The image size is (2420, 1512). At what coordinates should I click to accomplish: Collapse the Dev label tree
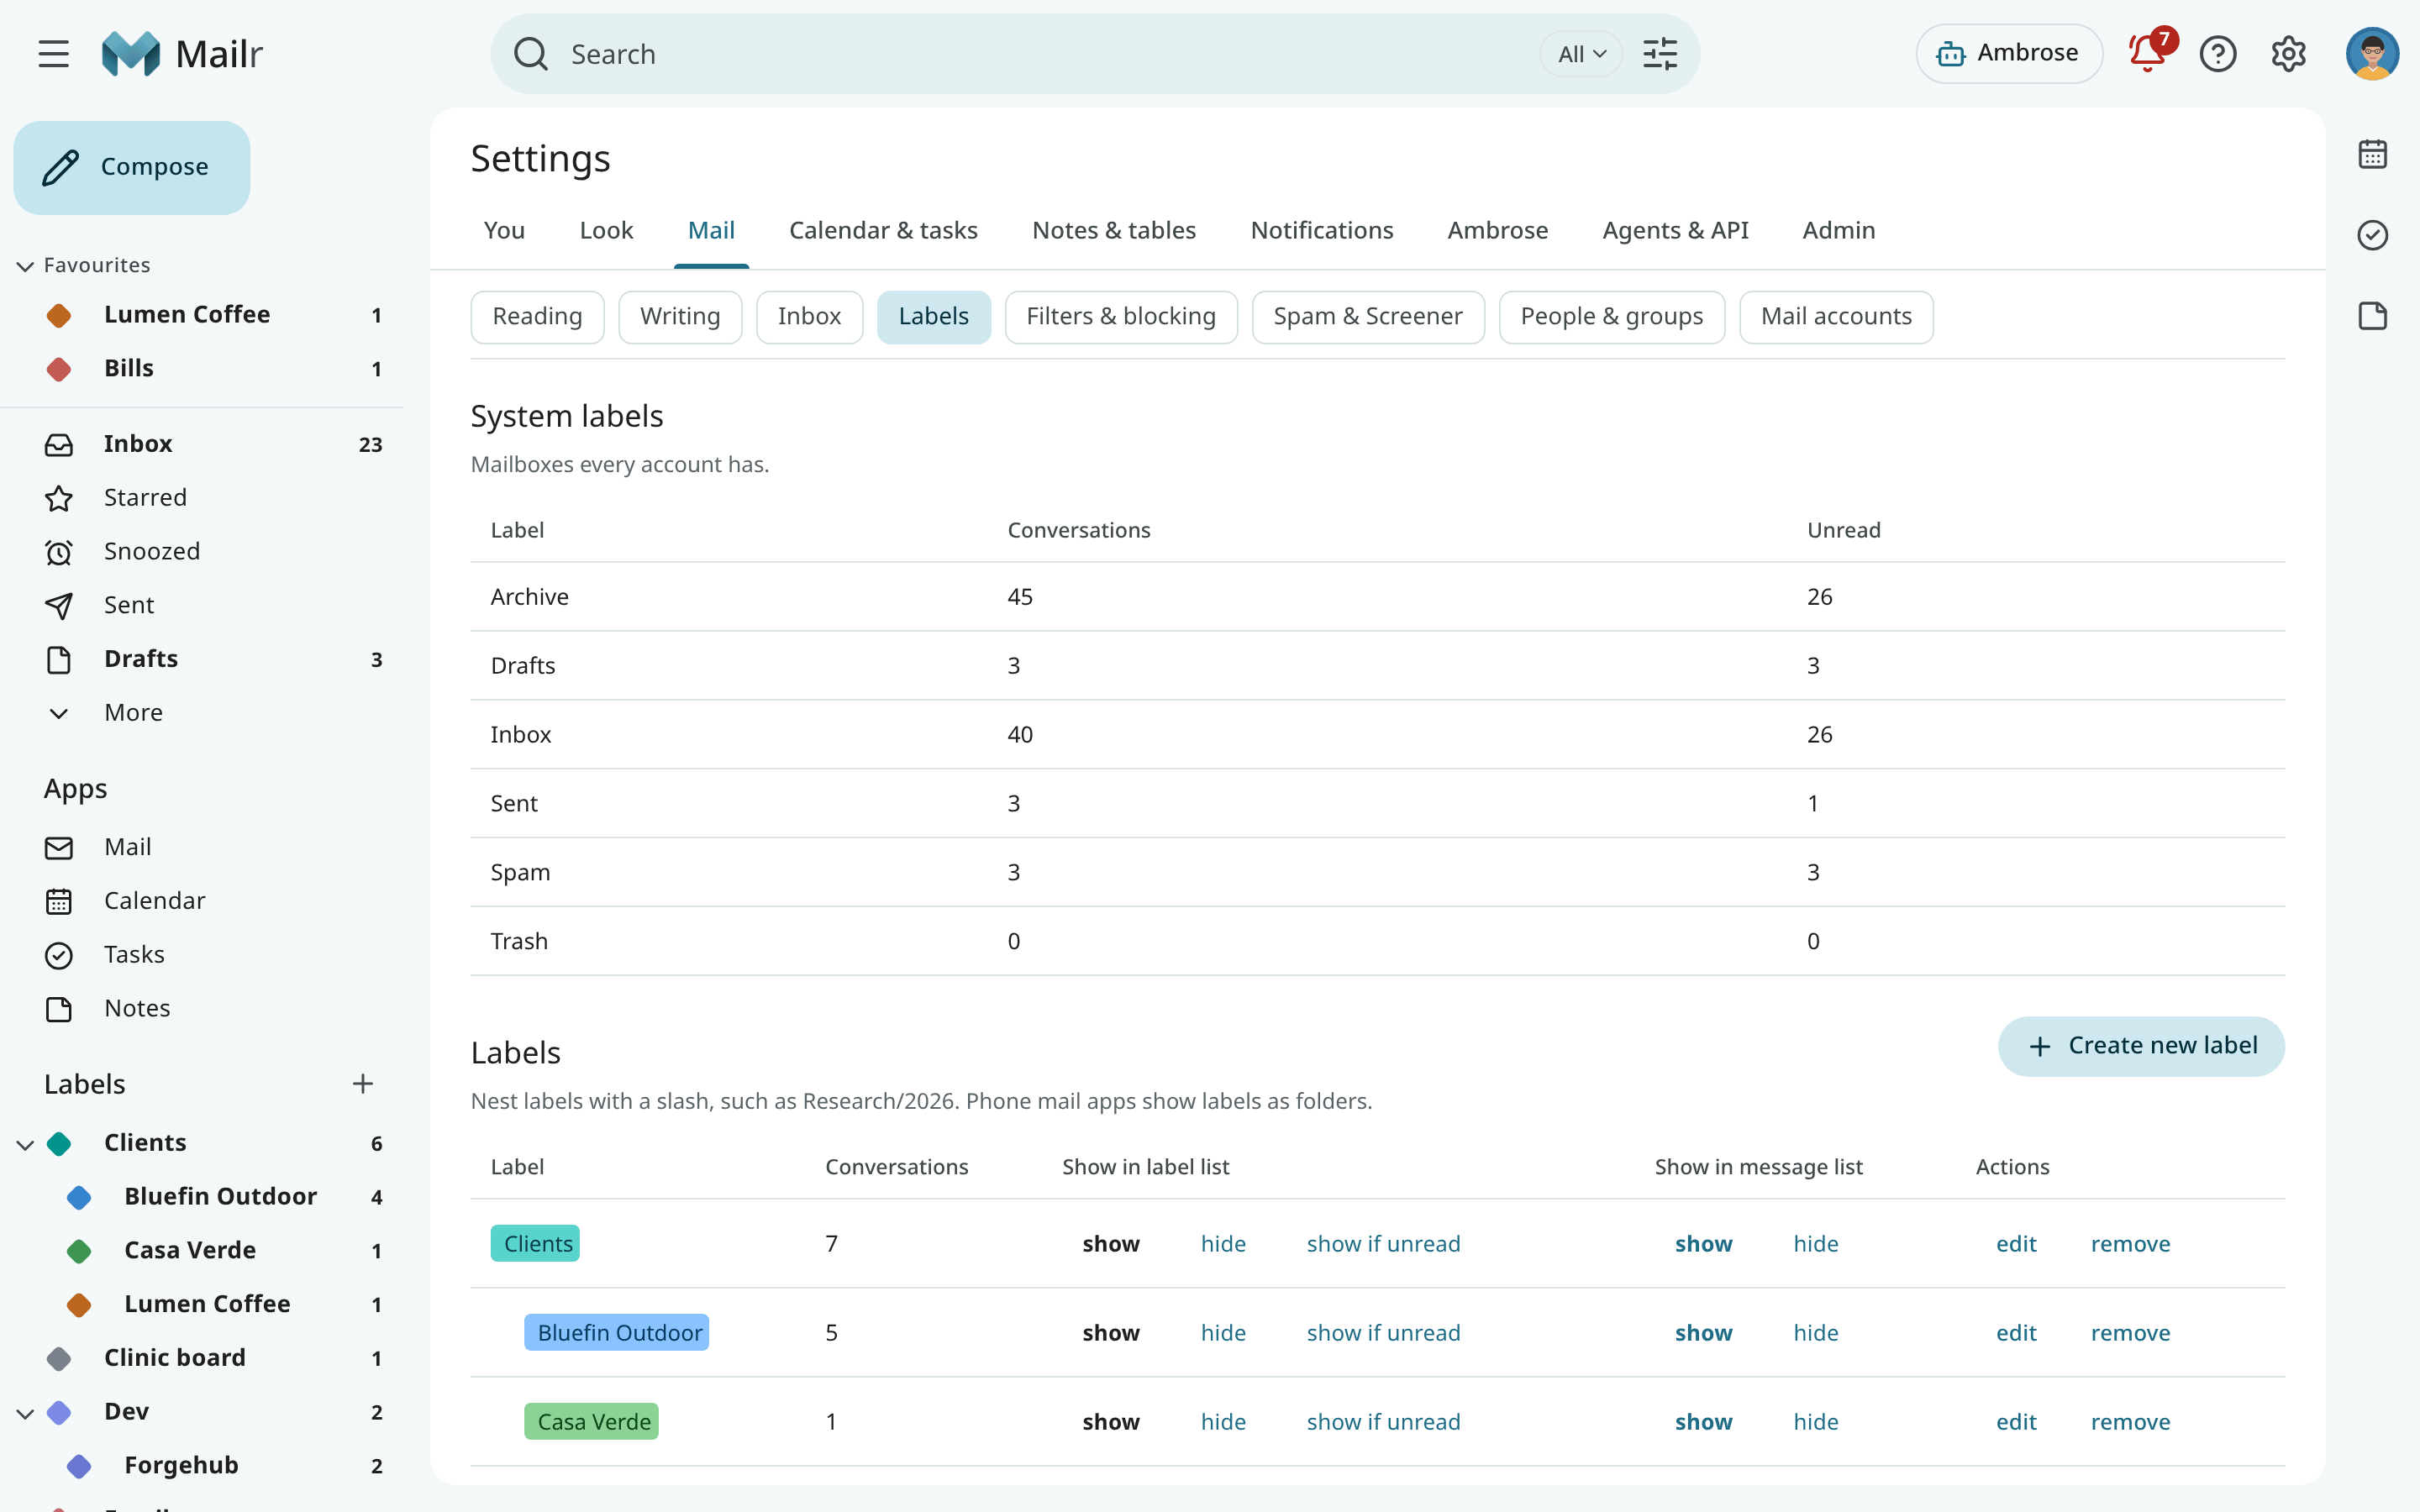pos(26,1413)
